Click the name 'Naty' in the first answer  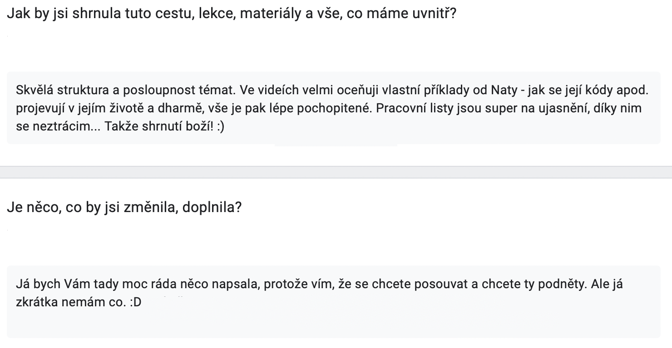coord(504,90)
